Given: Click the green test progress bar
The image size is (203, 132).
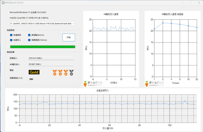Looking at the screenshot, I should (43, 47).
